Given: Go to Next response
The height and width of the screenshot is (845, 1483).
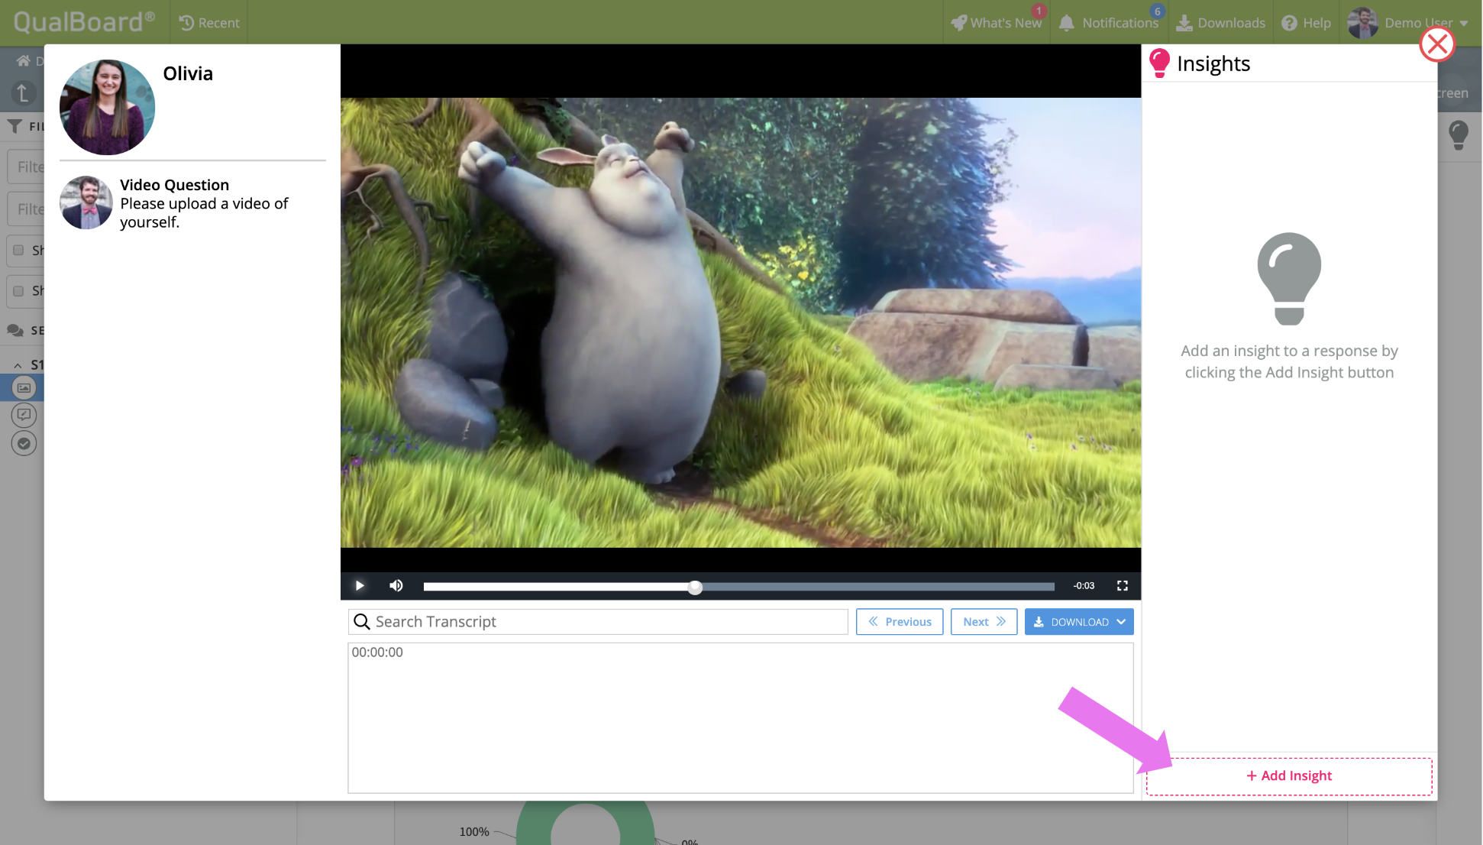Looking at the screenshot, I should (x=983, y=622).
